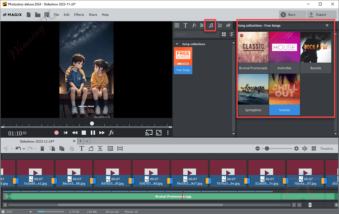Open the MAGIX slashes tab icon
339x214 pixels.
click(228, 25)
